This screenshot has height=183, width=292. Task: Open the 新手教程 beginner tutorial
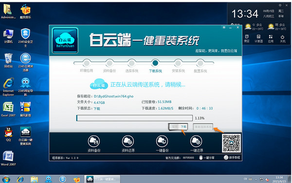[x=232, y=158]
